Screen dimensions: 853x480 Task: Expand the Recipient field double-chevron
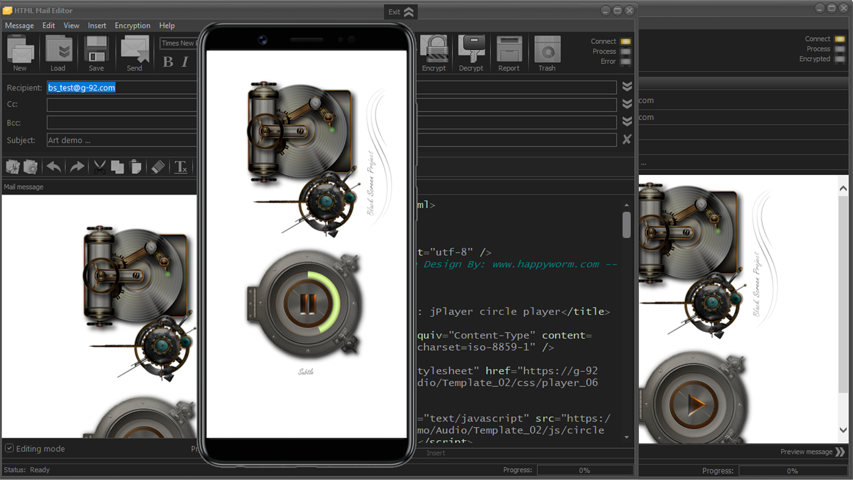coord(627,87)
